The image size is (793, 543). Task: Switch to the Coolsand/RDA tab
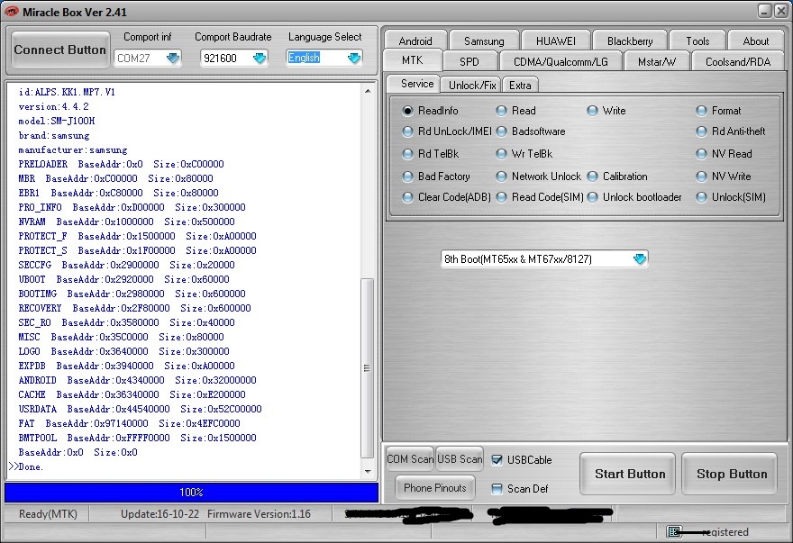click(x=738, y=61)
